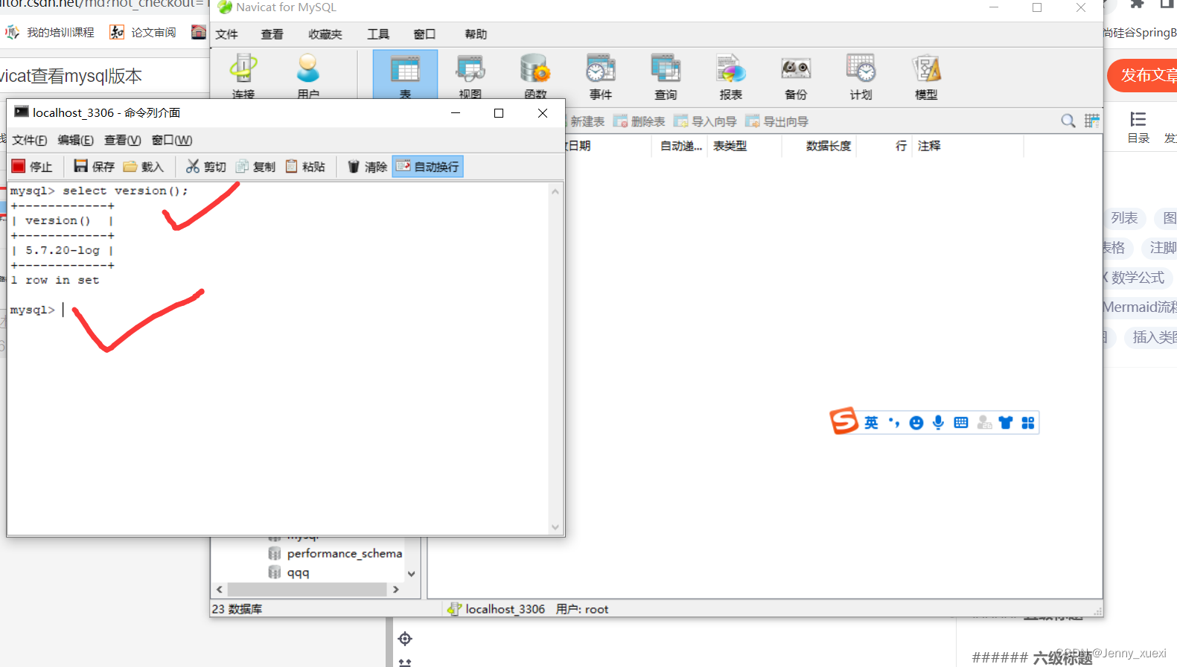
Task: Click Delete Table (删除表) button
Action: (x=639, y=121)
